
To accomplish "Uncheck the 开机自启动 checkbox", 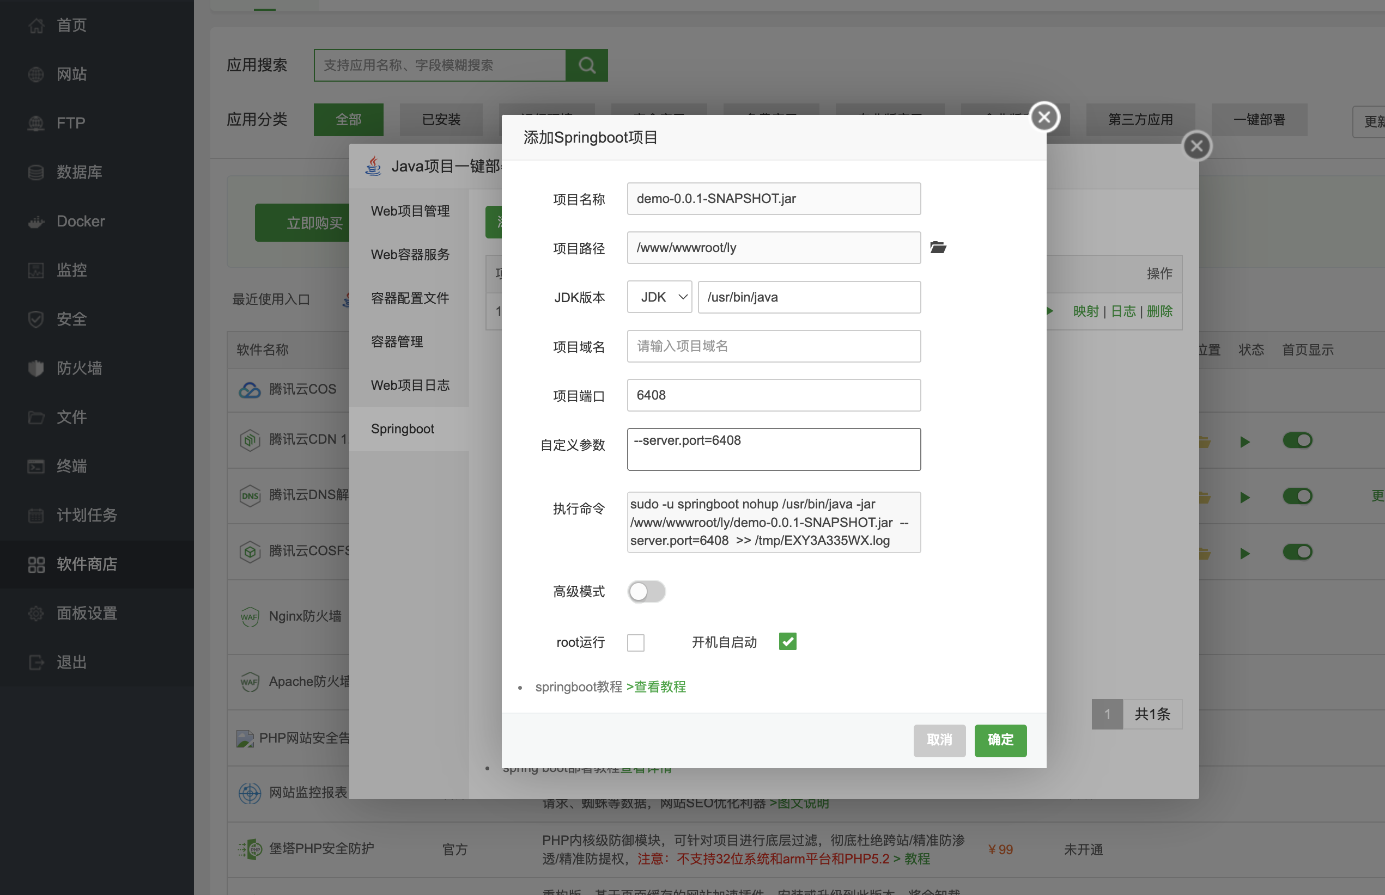I will (787, 642).
